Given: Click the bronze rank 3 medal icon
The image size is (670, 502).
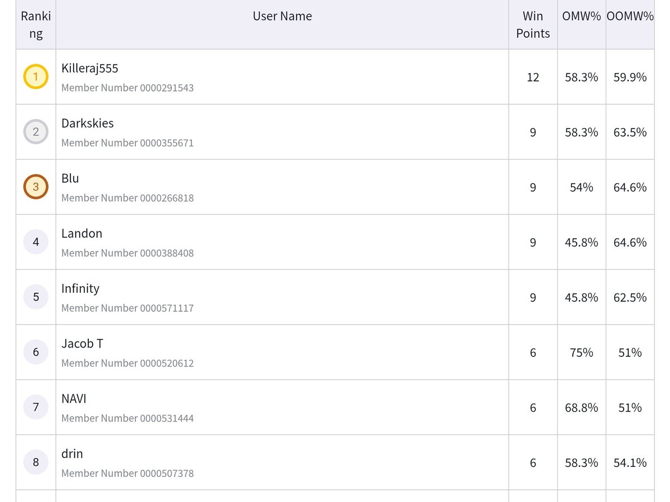Looking at the screenshot, I should tap(36, 187).
